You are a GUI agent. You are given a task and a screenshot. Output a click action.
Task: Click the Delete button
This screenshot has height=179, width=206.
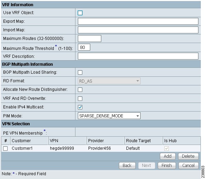point(188,156)
